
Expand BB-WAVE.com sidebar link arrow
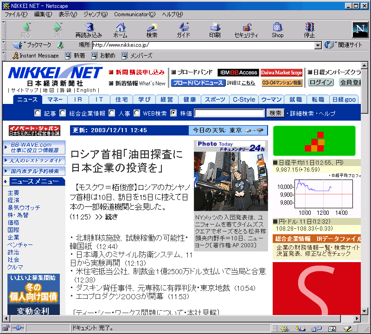tap(6, 147)
